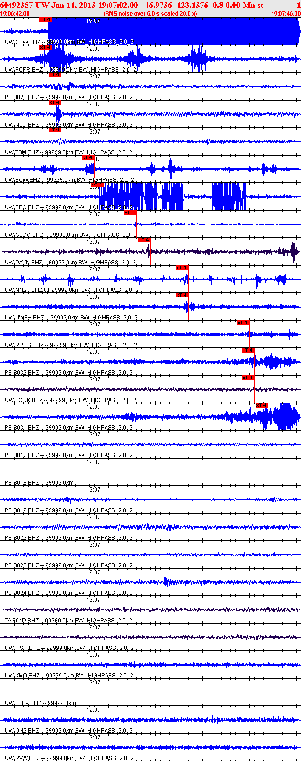Select the UW.FISH BHZ station label
This screenshot has width=301, height=761.
point(22,648)
